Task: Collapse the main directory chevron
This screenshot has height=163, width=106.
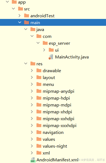Action: (x=20, y=22)
